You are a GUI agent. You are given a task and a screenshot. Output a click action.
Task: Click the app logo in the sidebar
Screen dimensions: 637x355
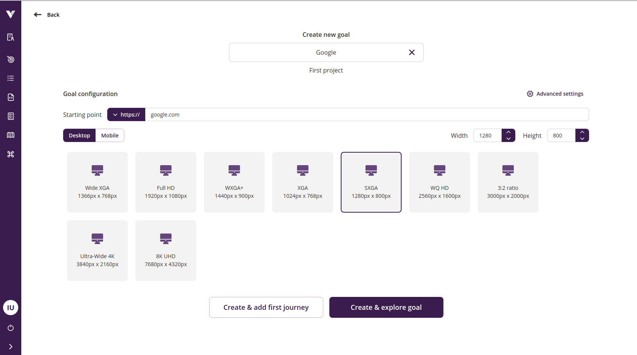pos(11,14)
